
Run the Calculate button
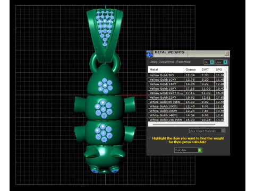188,150
